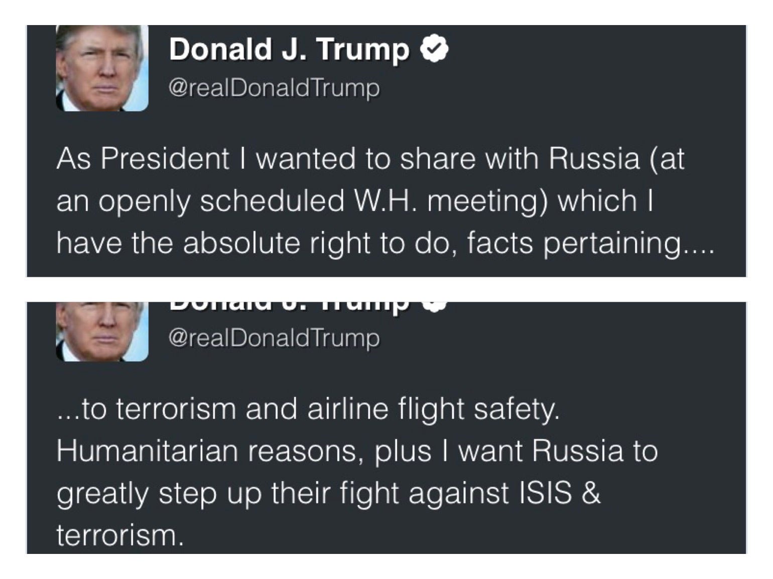773x579 pixels.
Task: Click the line 'an openly scheduled W.H. meeting'
Action: click(355, 202)
